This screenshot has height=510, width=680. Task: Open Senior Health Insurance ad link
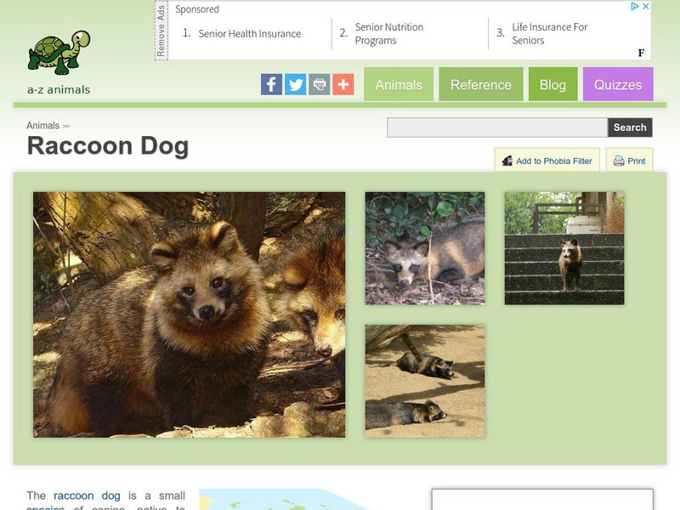coord(249,33)
